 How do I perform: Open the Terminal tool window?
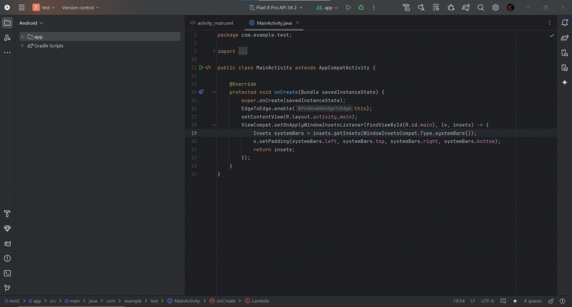click(x=7, y=274)
